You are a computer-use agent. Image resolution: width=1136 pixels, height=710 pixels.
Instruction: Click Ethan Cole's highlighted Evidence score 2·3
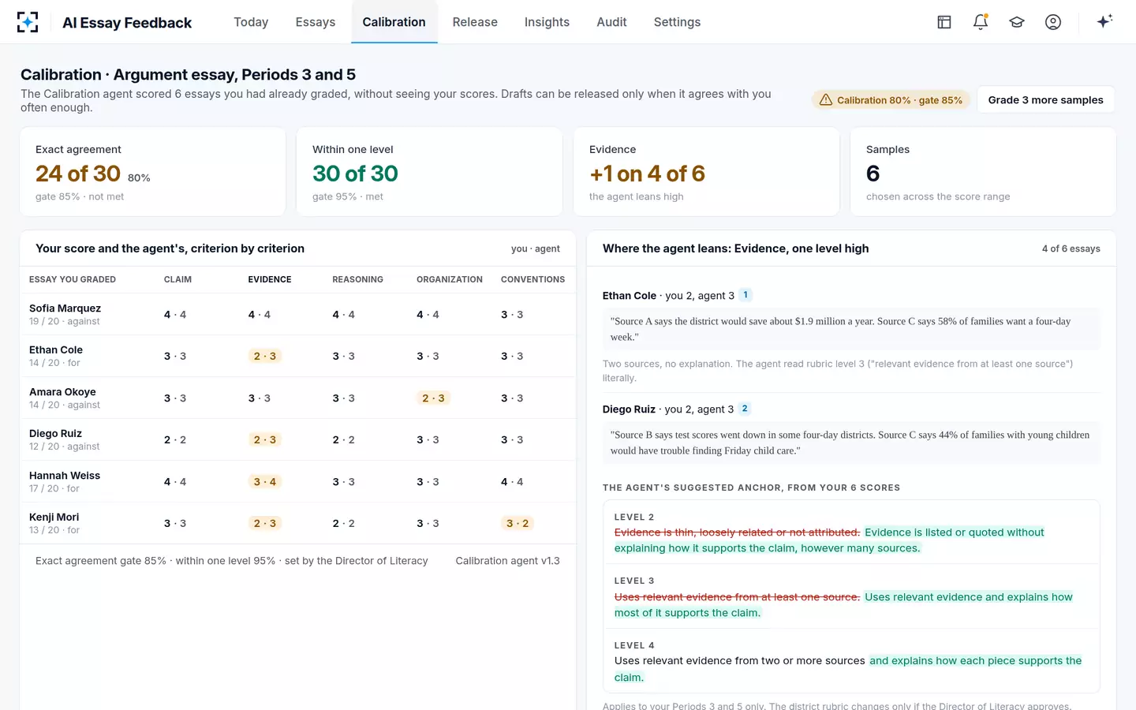click(x=265, y=357)
